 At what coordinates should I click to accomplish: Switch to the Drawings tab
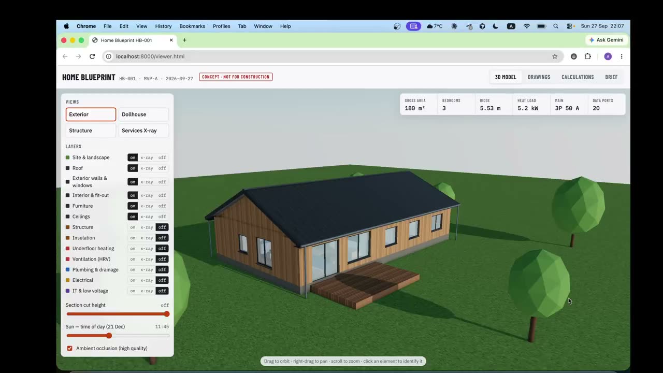click(539, 77)
